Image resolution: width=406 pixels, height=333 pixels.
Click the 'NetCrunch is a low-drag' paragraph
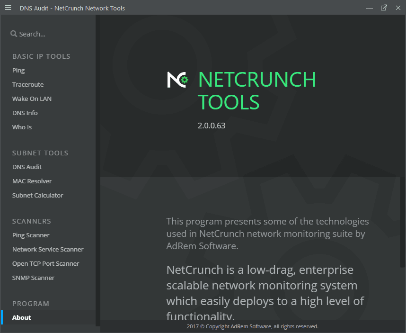coord(265,293)
